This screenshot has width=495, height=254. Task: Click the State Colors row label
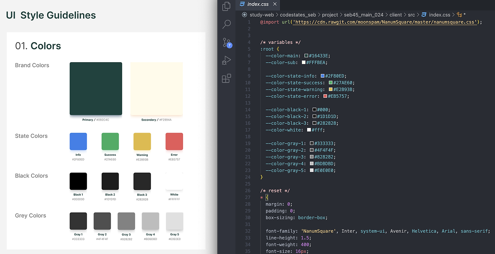tap(31, 136)
